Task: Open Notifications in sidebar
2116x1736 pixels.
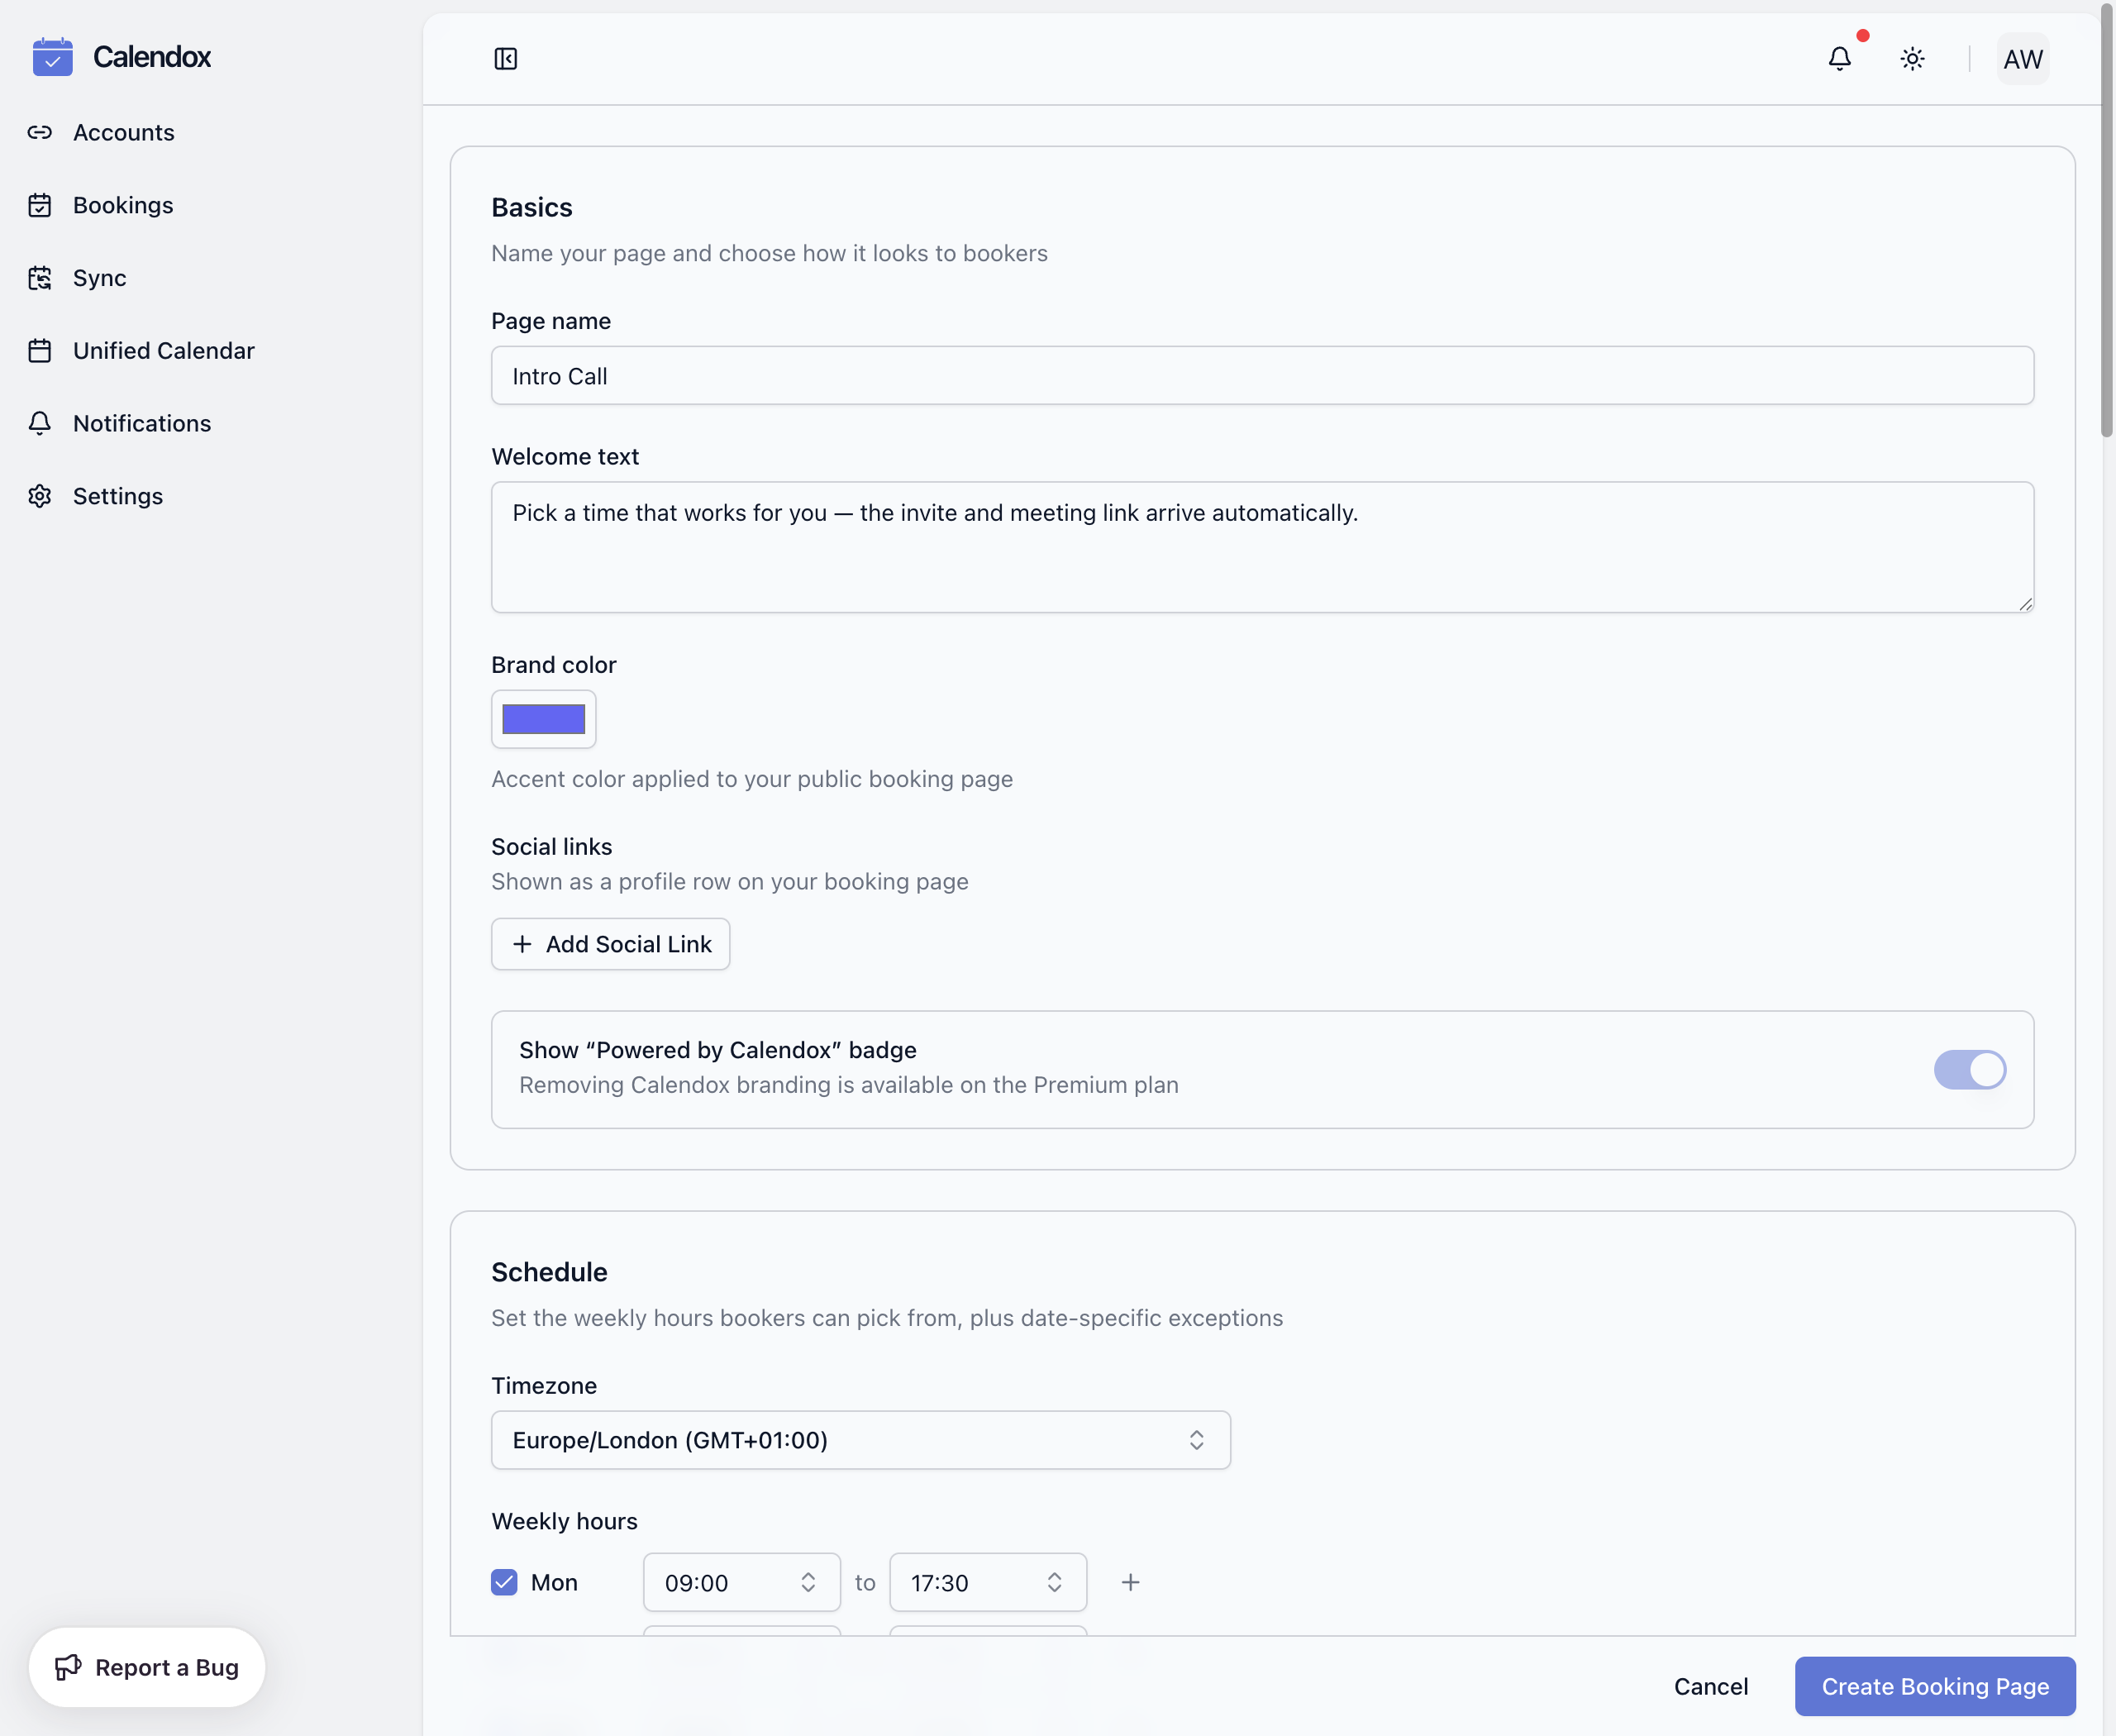Action: [142, 423]
